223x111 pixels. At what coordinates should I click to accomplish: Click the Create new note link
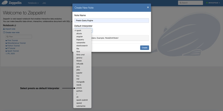pyautogui.click(x=13, y=32)
